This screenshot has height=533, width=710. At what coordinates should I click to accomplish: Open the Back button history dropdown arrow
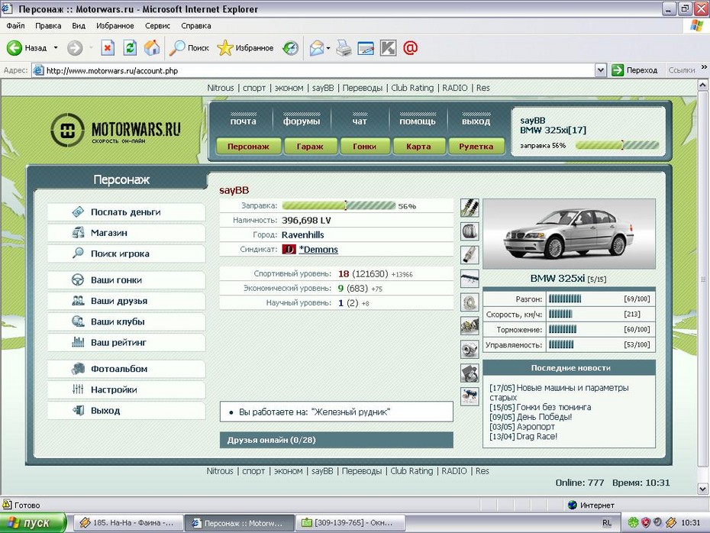pos(56,47)
